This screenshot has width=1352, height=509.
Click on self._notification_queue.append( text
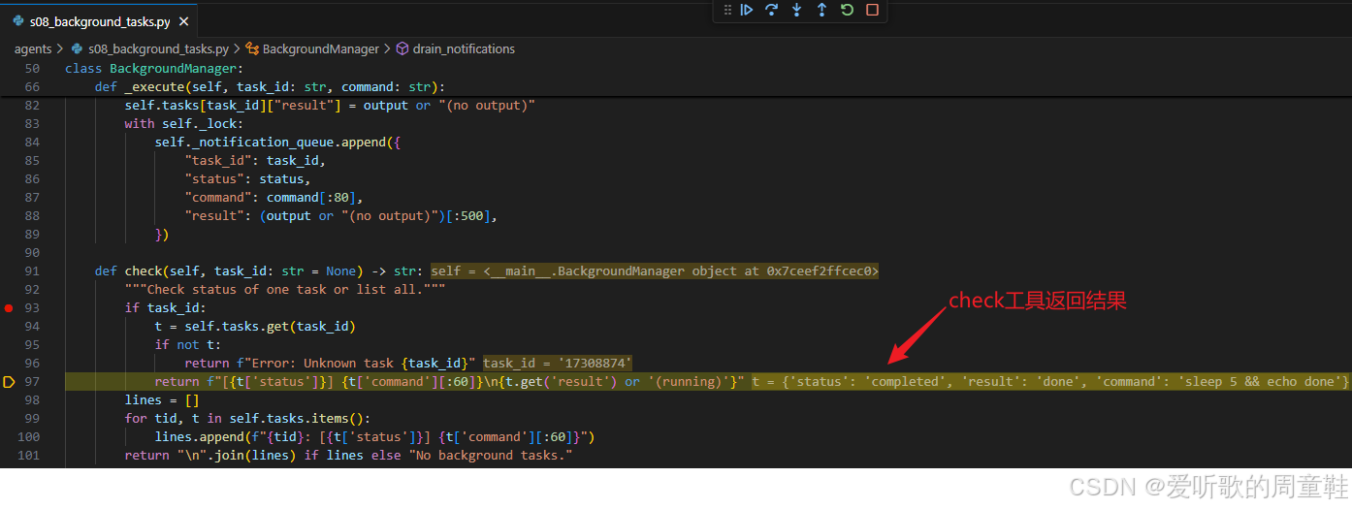[x=277, y=143]
